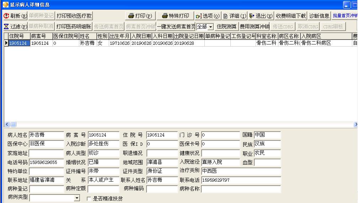Image resolution: width=358 pixels, height=203 pixels.
Task: Click the 特约单位 input field
Action: point(46,171)
